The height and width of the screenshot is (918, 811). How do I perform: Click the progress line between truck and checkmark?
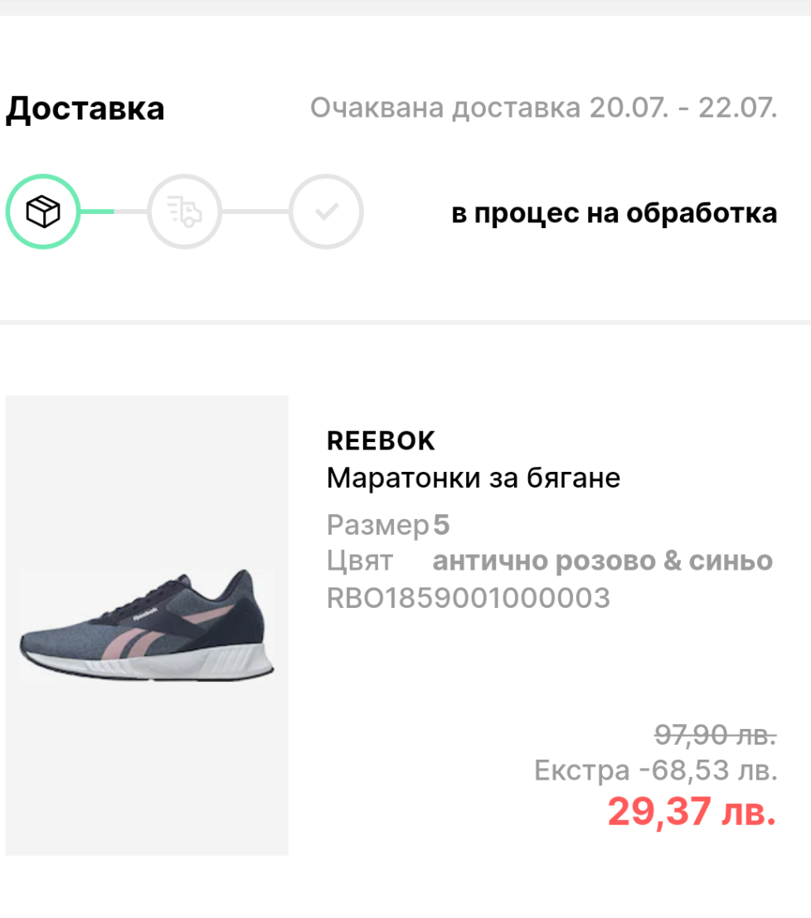(x=255, y=212)
